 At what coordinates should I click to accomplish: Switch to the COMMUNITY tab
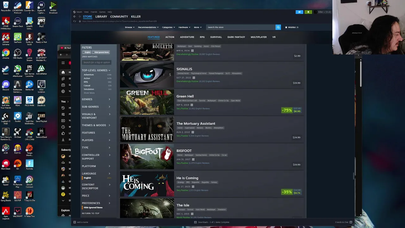pos(119,16)
